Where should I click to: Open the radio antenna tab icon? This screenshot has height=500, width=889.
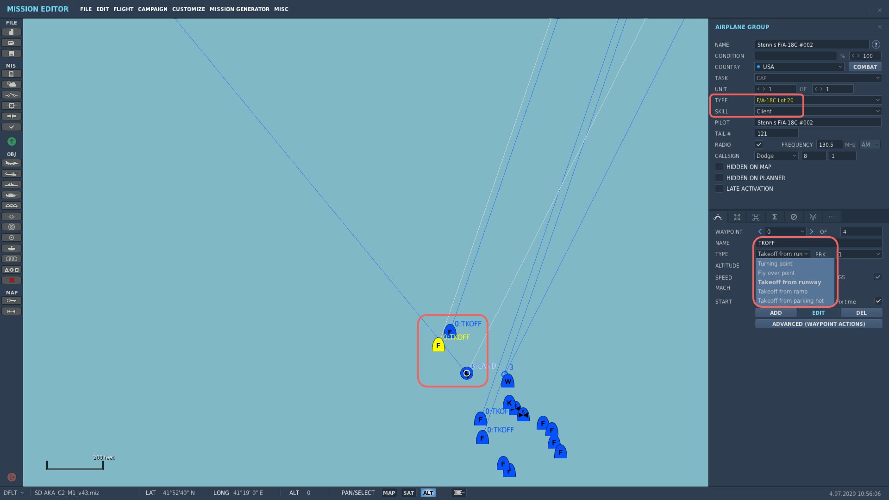[813, 217]
